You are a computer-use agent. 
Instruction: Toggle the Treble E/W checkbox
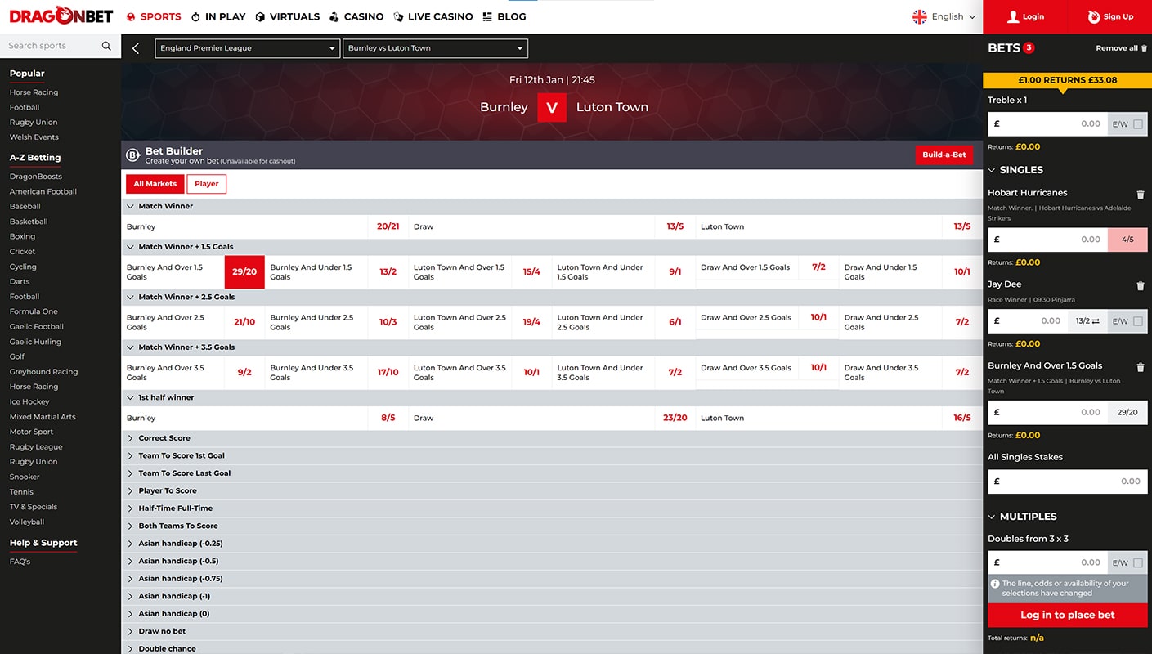coord(1138,124)
